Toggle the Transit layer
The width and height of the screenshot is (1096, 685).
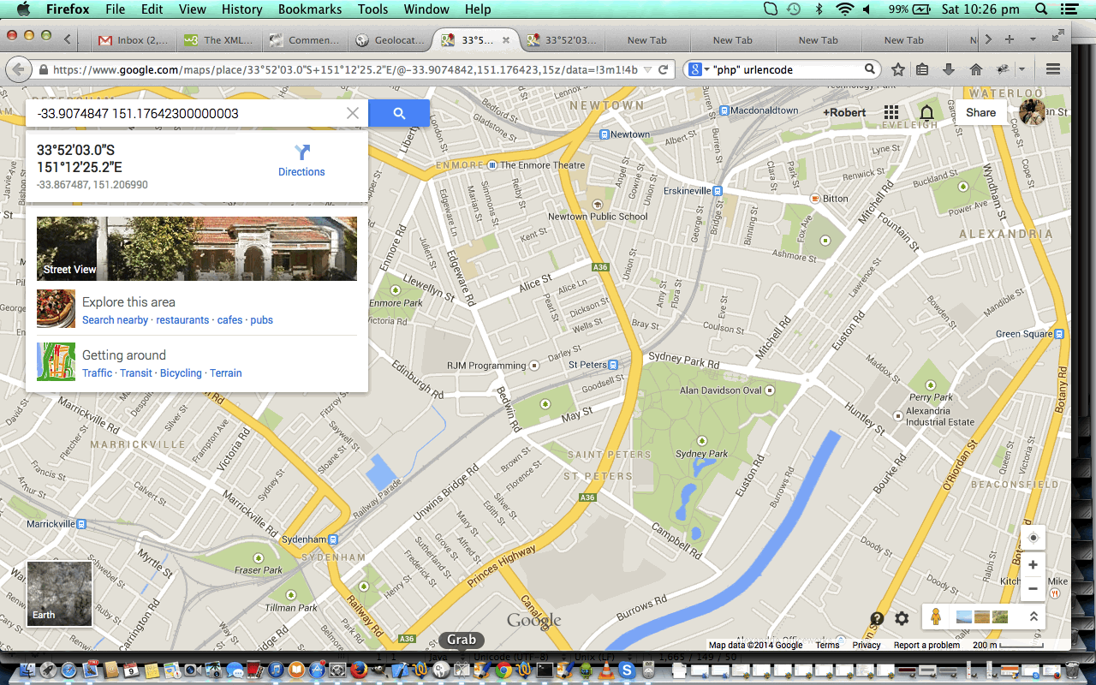click(x=136, y=373)
